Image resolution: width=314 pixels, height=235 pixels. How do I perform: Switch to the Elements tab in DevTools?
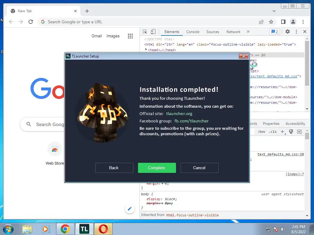pos(172,32)
